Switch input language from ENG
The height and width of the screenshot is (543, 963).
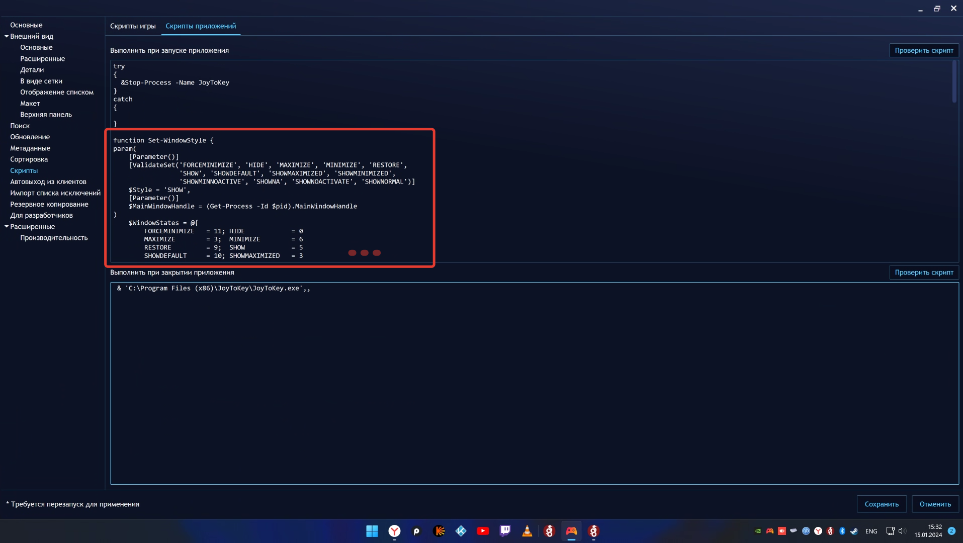[x=871, y=531]
